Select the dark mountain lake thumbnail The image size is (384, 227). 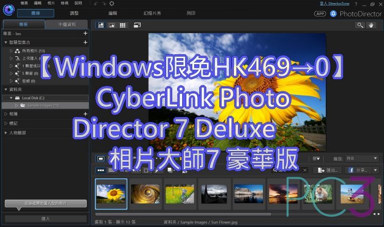coord(214,194)
